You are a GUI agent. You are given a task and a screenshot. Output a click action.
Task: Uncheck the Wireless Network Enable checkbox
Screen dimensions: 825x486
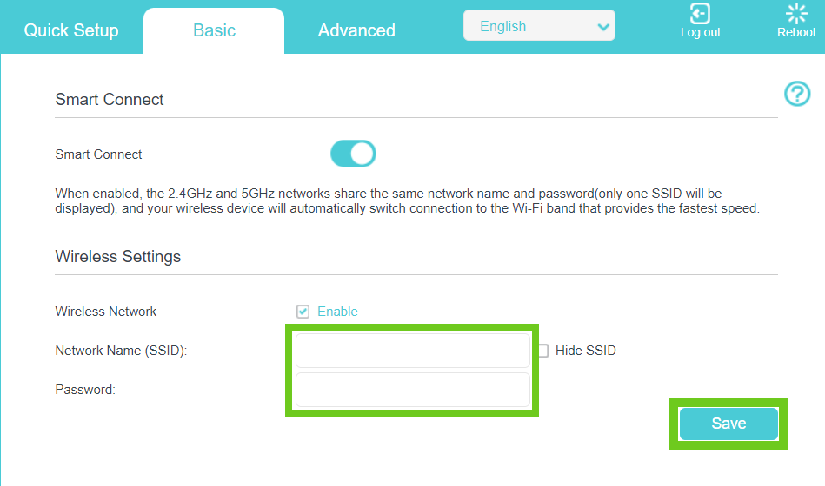click(303, 312)
